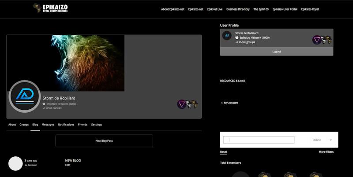Click the Logout button
The width and height of the screenshot is (353, 177).
pyautogui.click(x=276, y=52)
